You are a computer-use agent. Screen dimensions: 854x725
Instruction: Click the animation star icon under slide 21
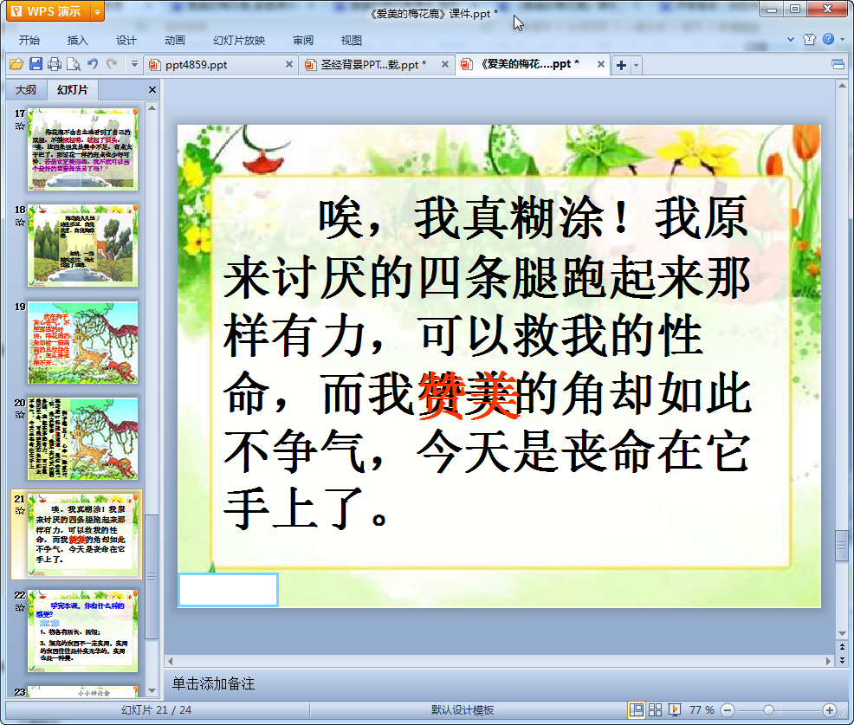click(x=20, y=511)
